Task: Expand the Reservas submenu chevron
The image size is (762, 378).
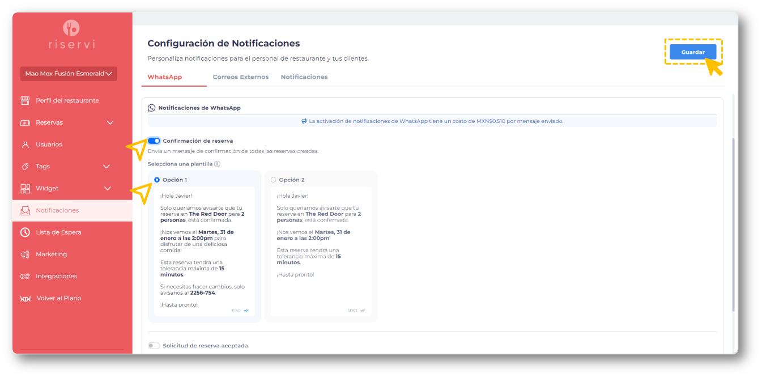Action: [x=110, y=122]
